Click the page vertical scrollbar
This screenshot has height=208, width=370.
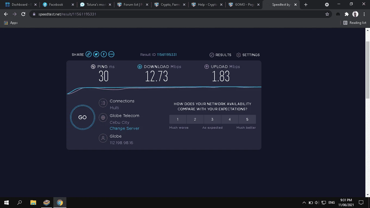click(x=368, y=70)
